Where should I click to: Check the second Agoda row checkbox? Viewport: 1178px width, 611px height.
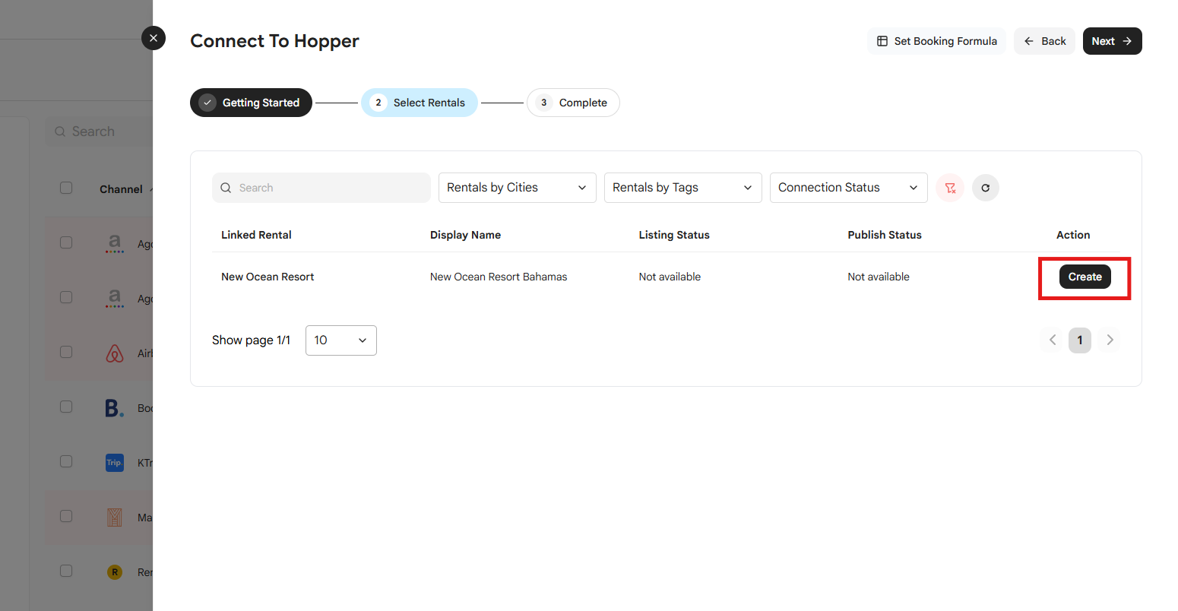[x=66, y=297]
